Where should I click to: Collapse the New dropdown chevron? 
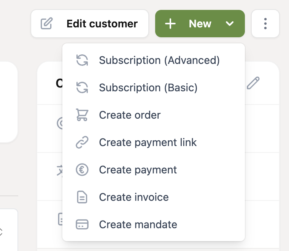[230, 24]
